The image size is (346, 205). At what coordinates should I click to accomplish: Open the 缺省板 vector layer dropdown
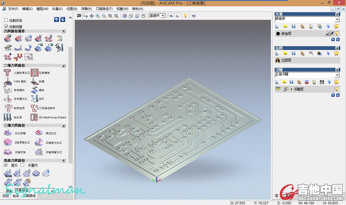(x=337, y=19)
